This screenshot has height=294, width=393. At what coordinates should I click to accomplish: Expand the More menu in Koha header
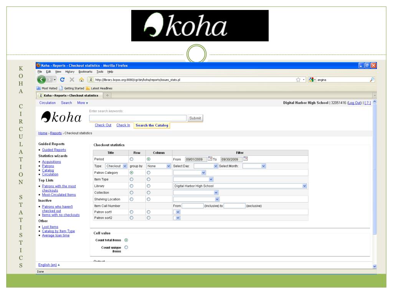[83, 103]
